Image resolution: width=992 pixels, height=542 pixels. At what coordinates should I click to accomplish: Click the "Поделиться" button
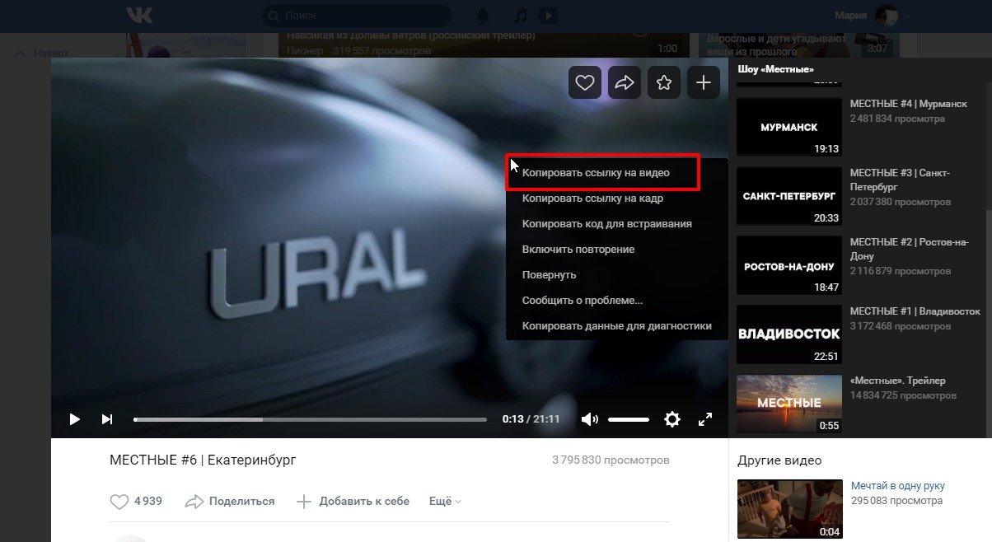tap(230, 501)
